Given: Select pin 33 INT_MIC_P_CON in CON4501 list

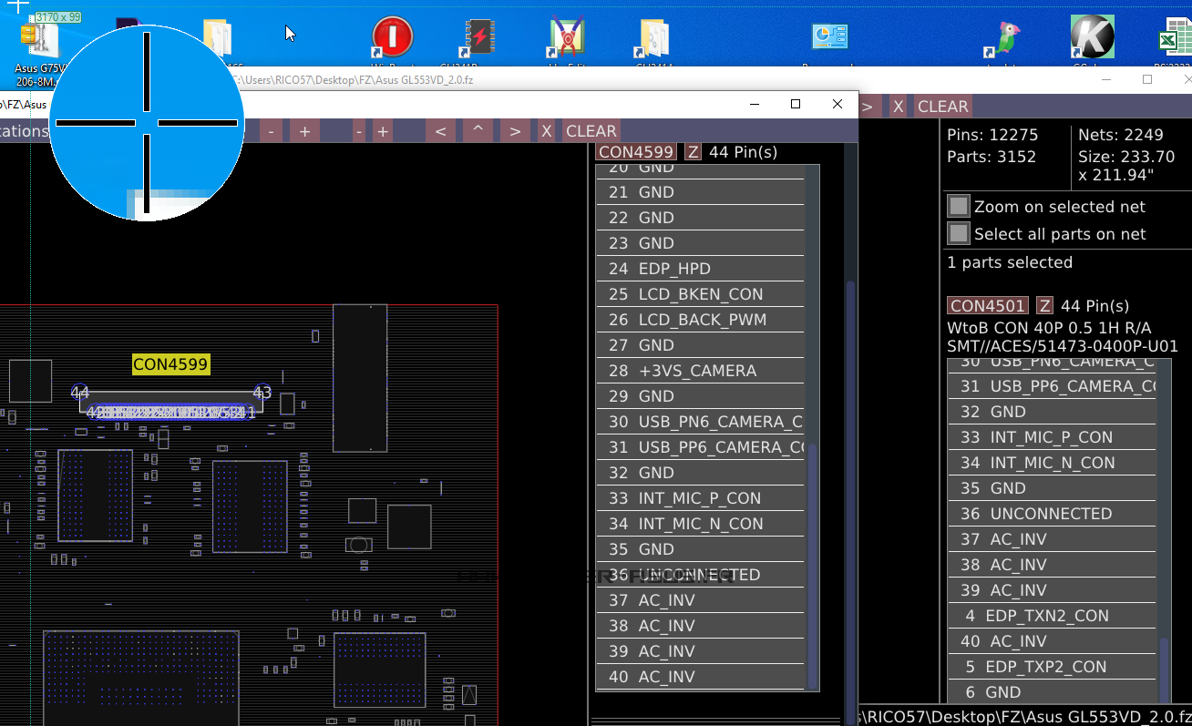Looking at the screenshot, I should (x=1052, y=437).
